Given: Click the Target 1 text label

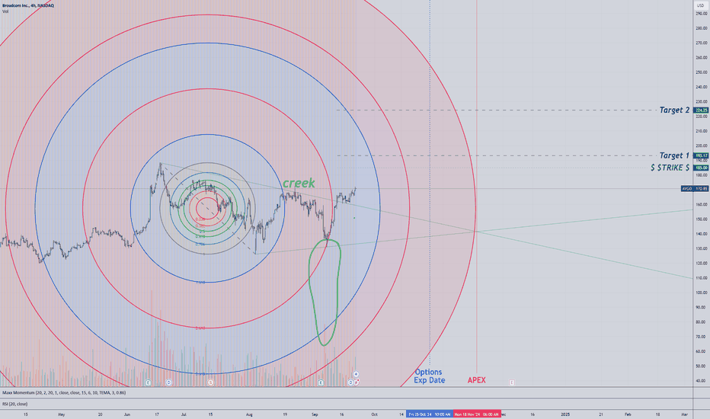Looking at the screenshot, I should (674, 155).
